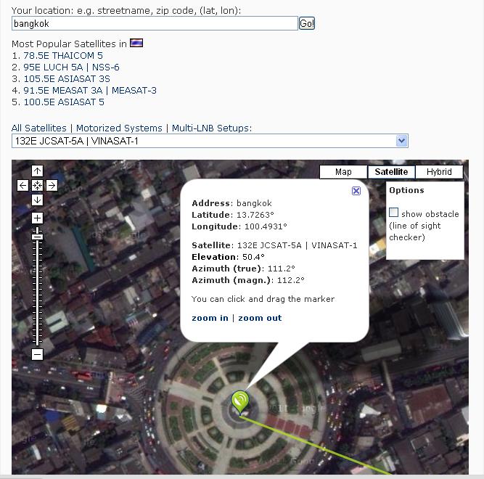Click the Elevation 50.4° value
The height and width of the screenshot is (479, 484).
click(x=253, y=257)
